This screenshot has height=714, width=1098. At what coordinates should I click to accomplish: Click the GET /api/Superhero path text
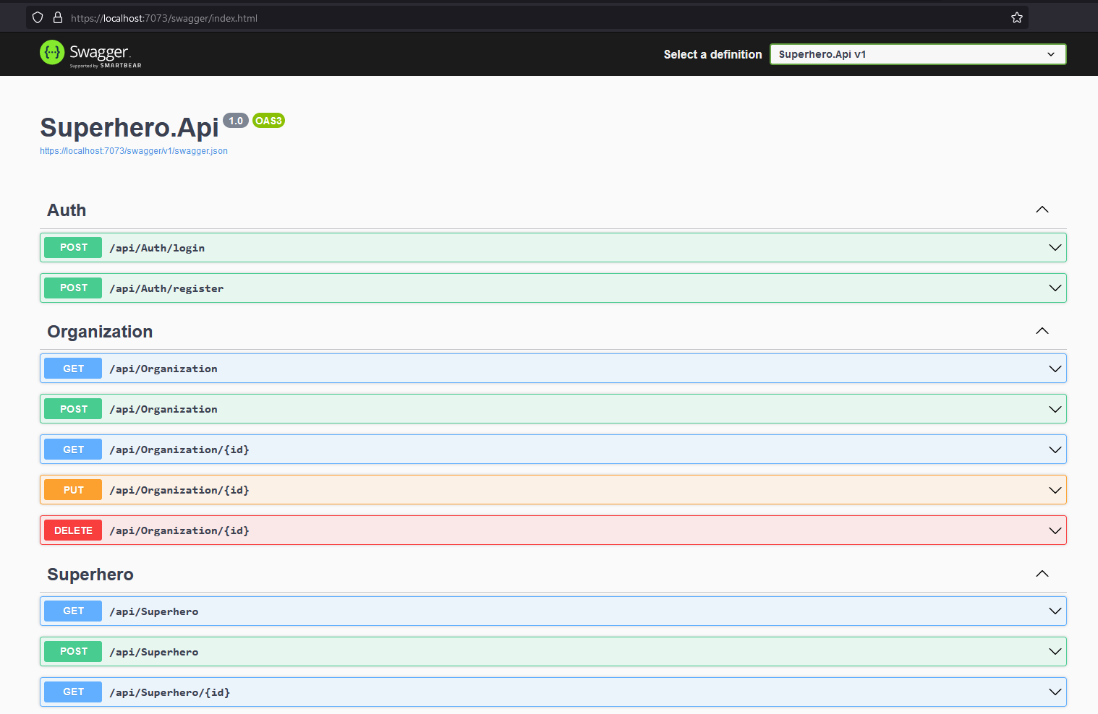pyautogui.click(x=154, y=611)
